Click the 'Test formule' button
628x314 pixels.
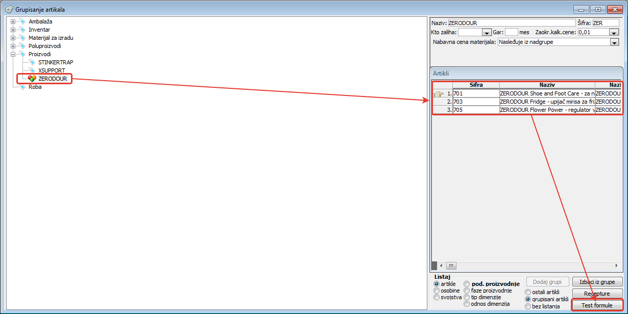[x=597, y=305]
